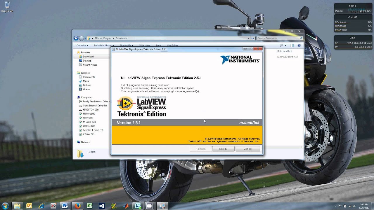Open MATLAB from taskbar

(125, 206)
